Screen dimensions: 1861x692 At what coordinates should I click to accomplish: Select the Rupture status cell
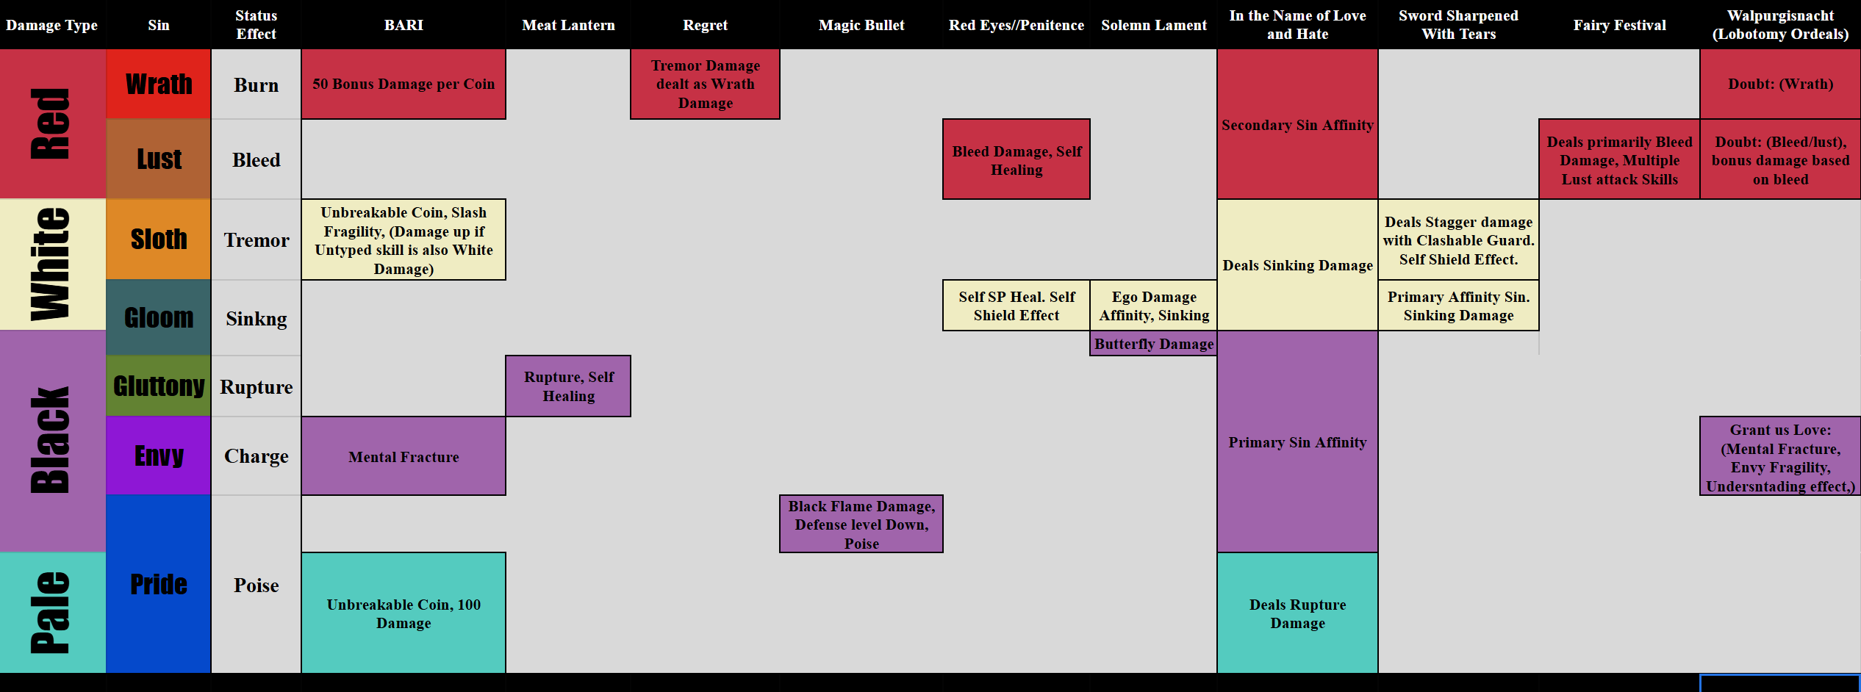[256, 386]
